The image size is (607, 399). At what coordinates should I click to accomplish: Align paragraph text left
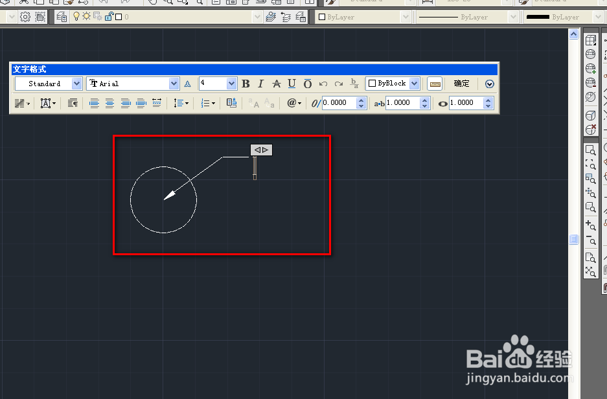pyautogui.click(x=94, y=104)
